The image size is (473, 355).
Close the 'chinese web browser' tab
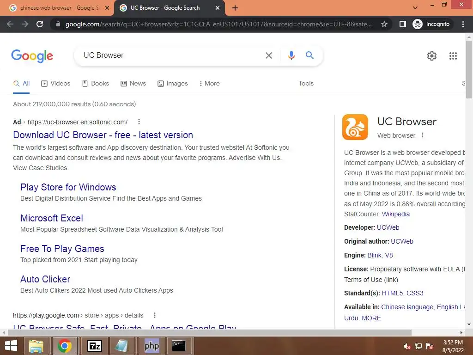coord(107,8)
